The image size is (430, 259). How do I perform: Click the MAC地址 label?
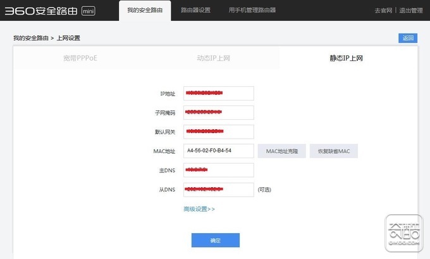(x=164, y=151)
